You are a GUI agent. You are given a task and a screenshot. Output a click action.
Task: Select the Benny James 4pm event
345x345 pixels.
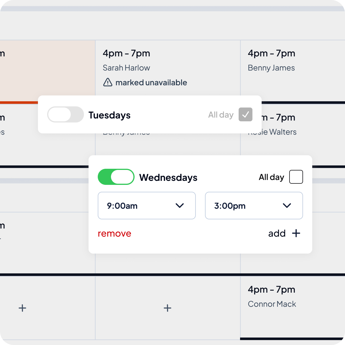[271, 60]
